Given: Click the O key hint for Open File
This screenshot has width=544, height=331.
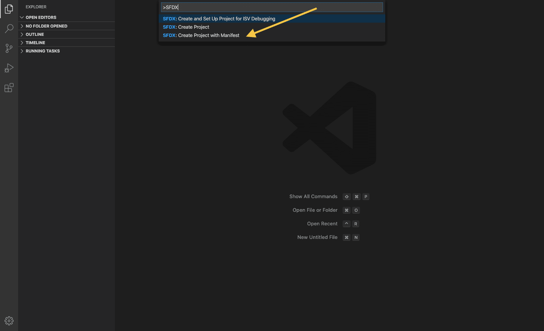Looking at the screenshot, I should [x=356, y=210].
